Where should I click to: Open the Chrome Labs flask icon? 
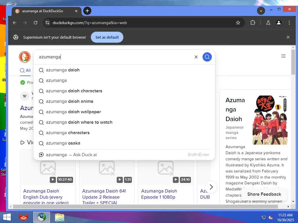tap(268, 23)
